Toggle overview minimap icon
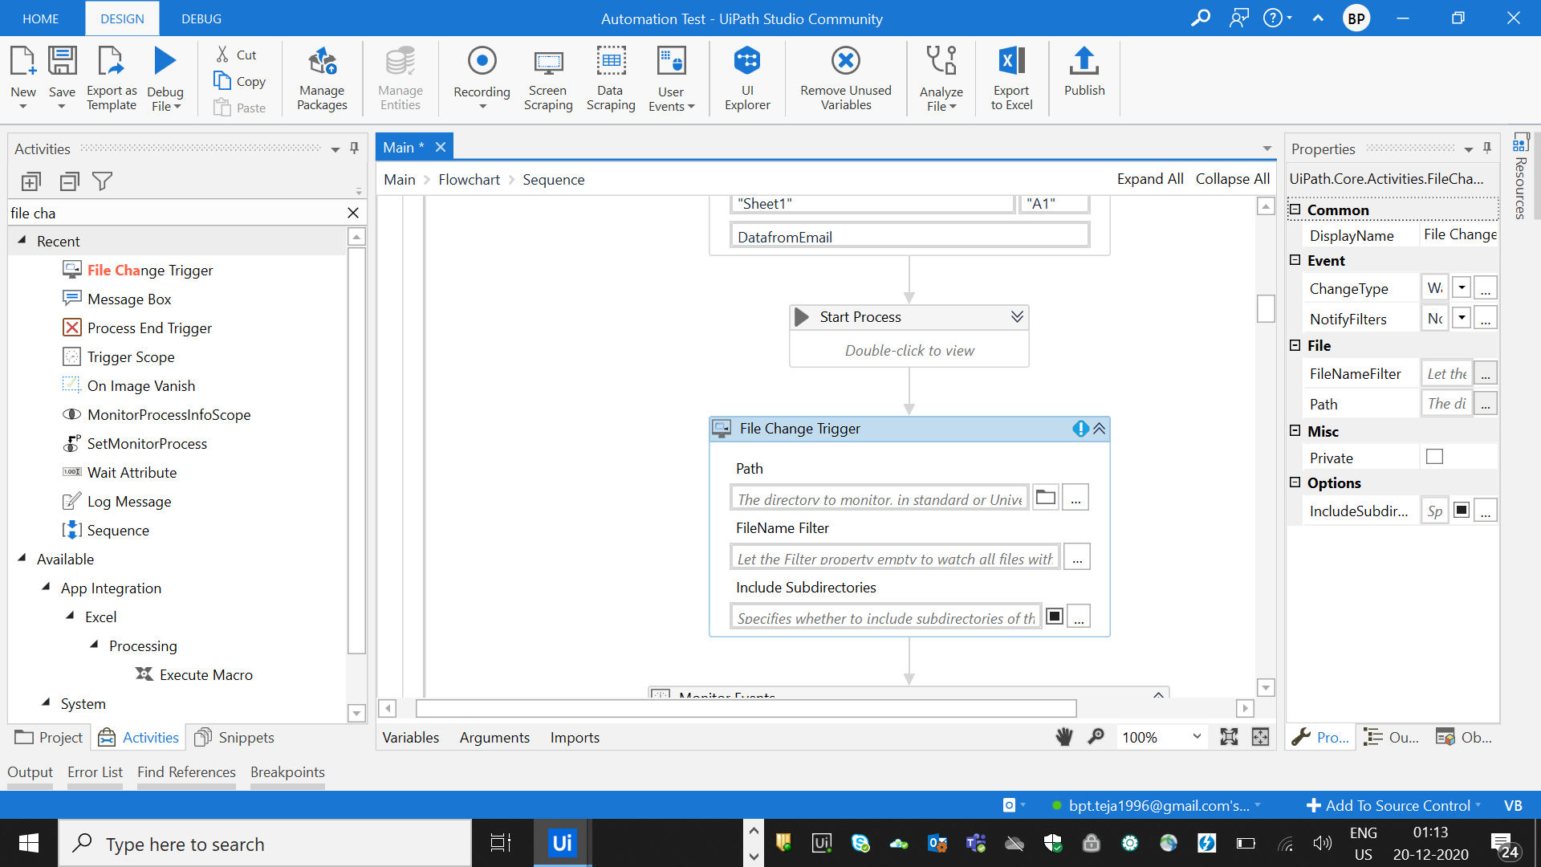Viewport: 1541px width, 867px height. click(1261, 737)
